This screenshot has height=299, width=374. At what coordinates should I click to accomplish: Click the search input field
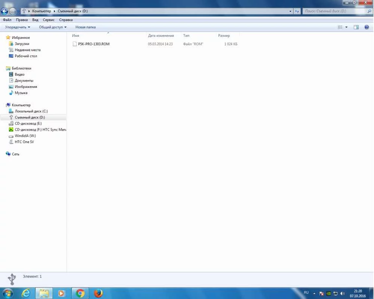335,11
